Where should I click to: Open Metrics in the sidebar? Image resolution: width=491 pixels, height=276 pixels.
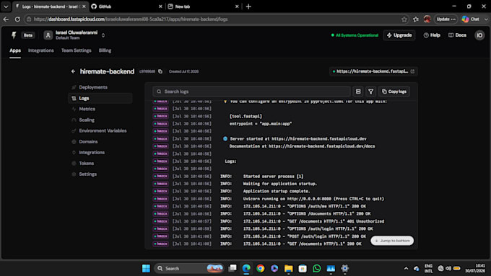coord(87,109)
